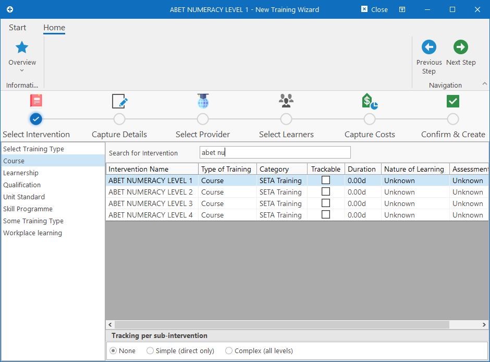Click the Select Learners step circle
The image size is (490, 362).
tap(286, 119)
